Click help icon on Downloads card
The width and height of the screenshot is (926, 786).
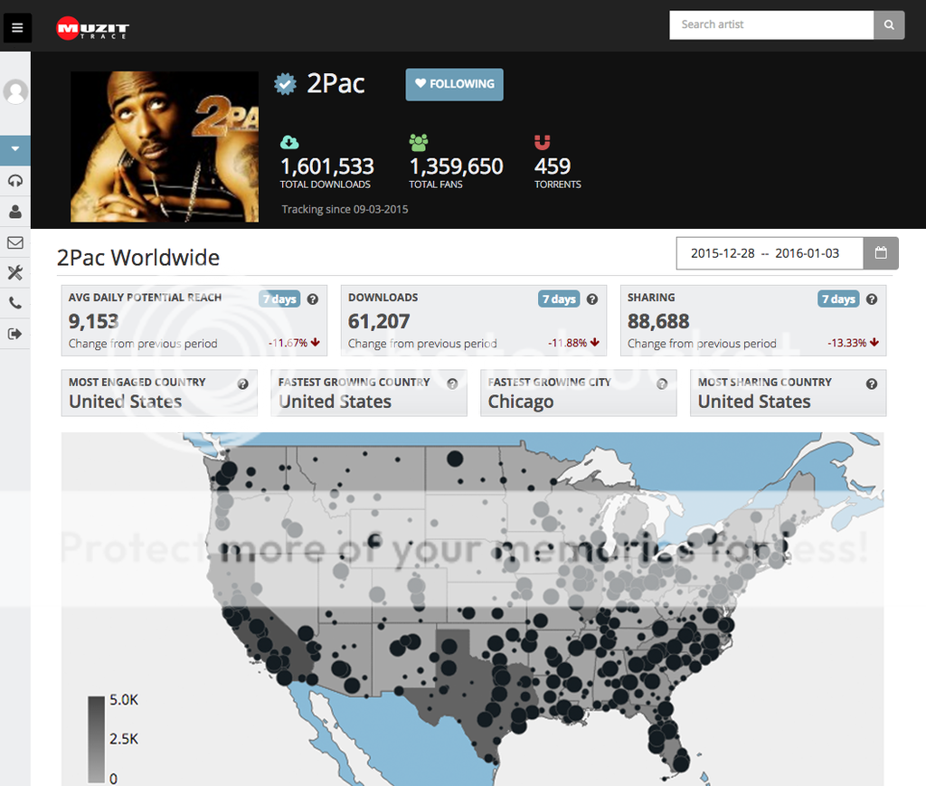pos(592,299)
